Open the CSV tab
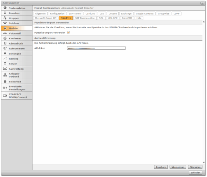 tap(102, 13)
